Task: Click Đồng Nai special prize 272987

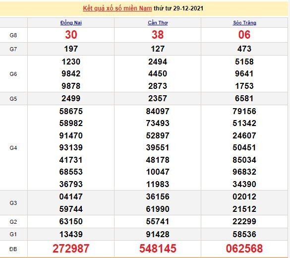Action: 71,249
